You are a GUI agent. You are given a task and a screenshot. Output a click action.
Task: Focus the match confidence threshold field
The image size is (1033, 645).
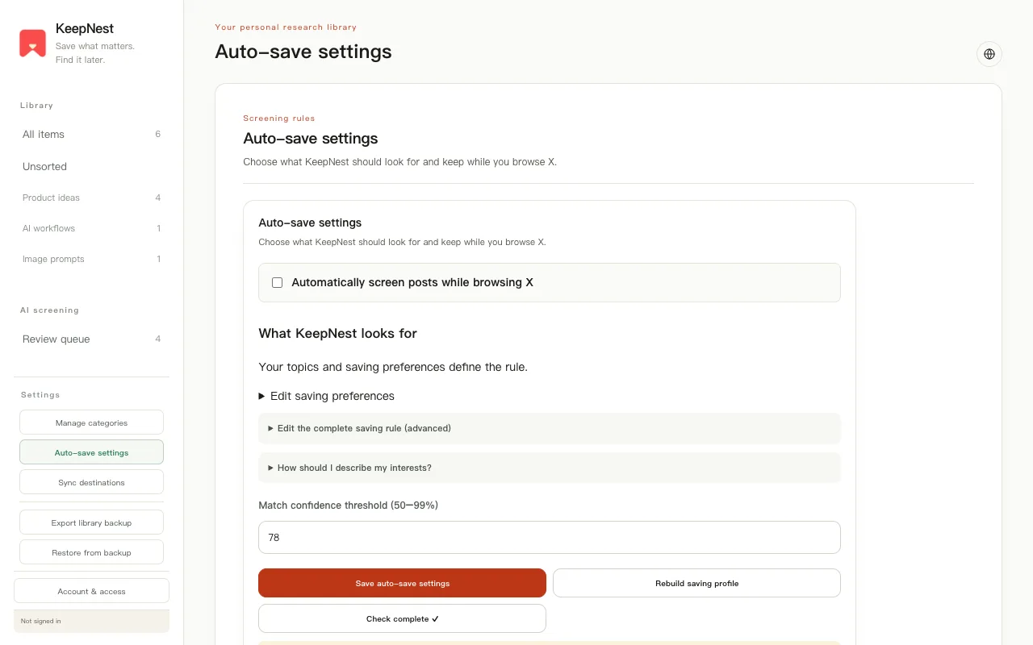pyautogui.click(x=550, y=537)
